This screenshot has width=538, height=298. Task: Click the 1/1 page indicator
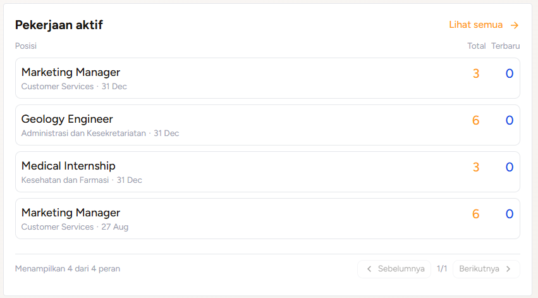click(442, 269)
